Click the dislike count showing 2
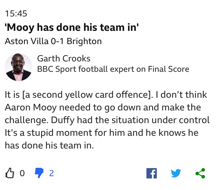The height and width of the screenshot is (190, 217). pyautogui.click(x=52, y=173)
